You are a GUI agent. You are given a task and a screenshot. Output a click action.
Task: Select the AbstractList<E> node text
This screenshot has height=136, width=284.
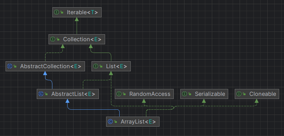[x=73, y=94]
